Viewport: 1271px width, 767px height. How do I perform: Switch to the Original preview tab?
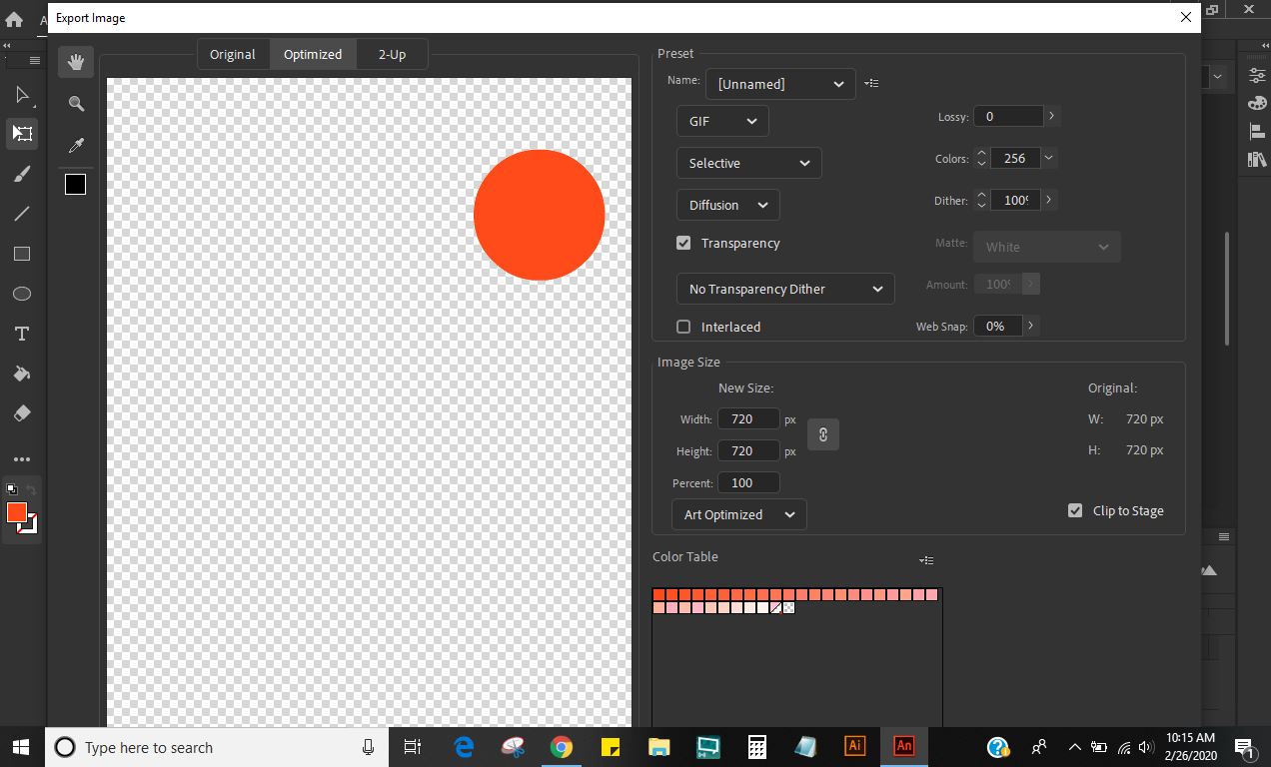click(x=233, y=53)
